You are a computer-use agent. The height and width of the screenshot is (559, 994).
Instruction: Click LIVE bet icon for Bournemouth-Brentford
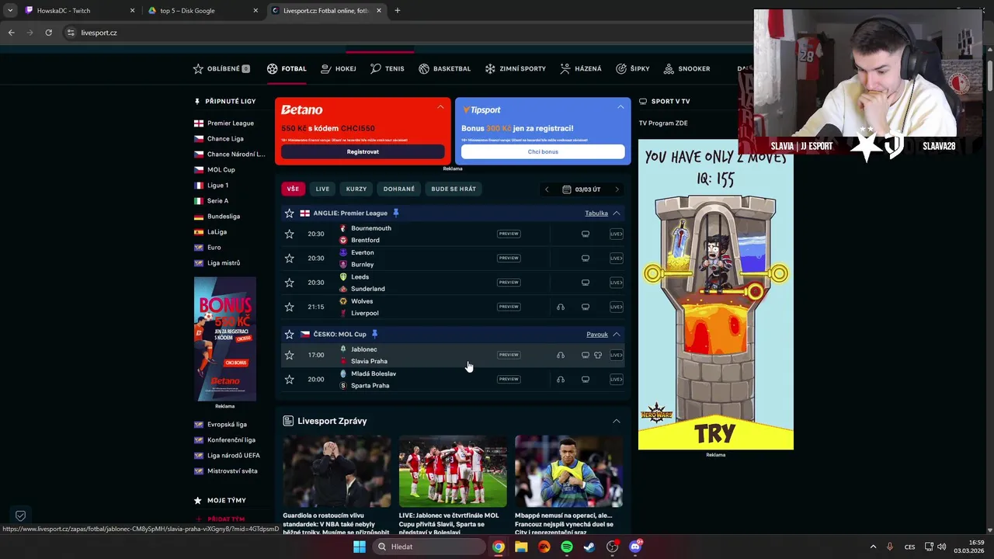point(616,234)
